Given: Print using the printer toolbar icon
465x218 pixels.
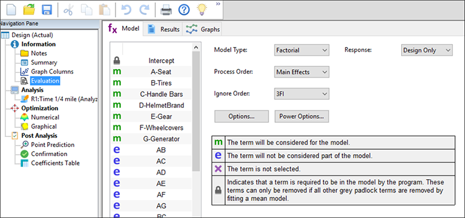Looking at the screenshot, I should tap(166, 10).
